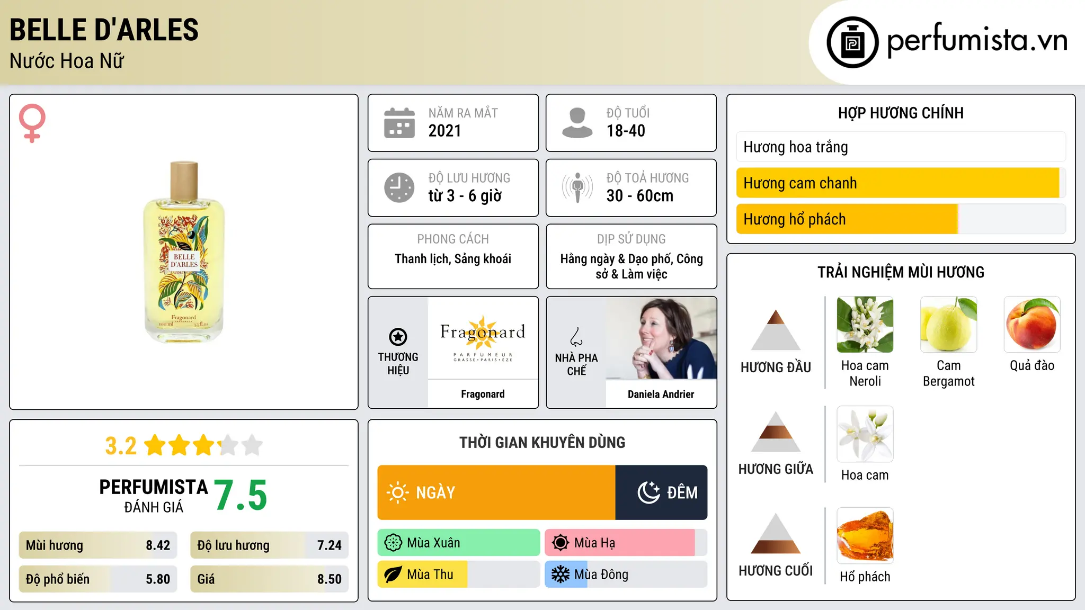The width and height of the screenshot is (1085, 610).
Task: Click the Fragonard brand name caption
Action: point(483,394)
